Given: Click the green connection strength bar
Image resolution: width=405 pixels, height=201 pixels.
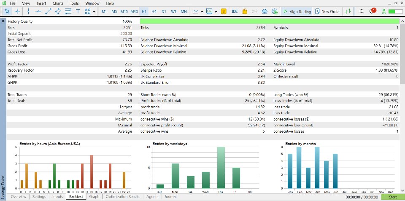Looking at the screenshot, I should coord(395,11).
